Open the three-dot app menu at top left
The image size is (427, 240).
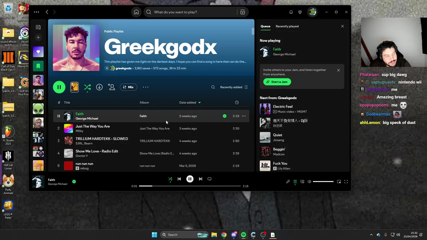click(x=36, y=12)
